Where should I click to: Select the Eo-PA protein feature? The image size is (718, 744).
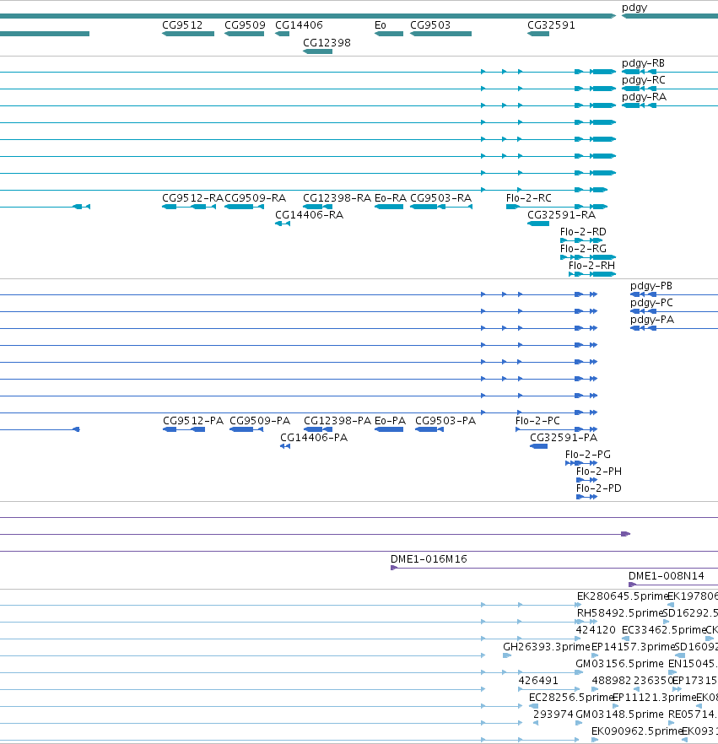click(x=389, y=429)
